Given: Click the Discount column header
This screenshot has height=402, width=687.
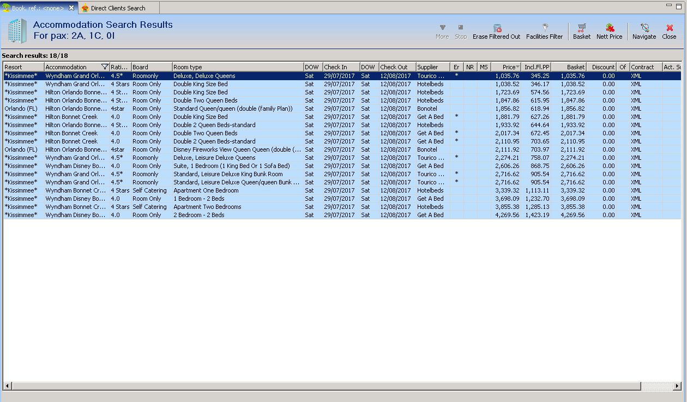Looking at the screenshot, I should click(601, 67).
